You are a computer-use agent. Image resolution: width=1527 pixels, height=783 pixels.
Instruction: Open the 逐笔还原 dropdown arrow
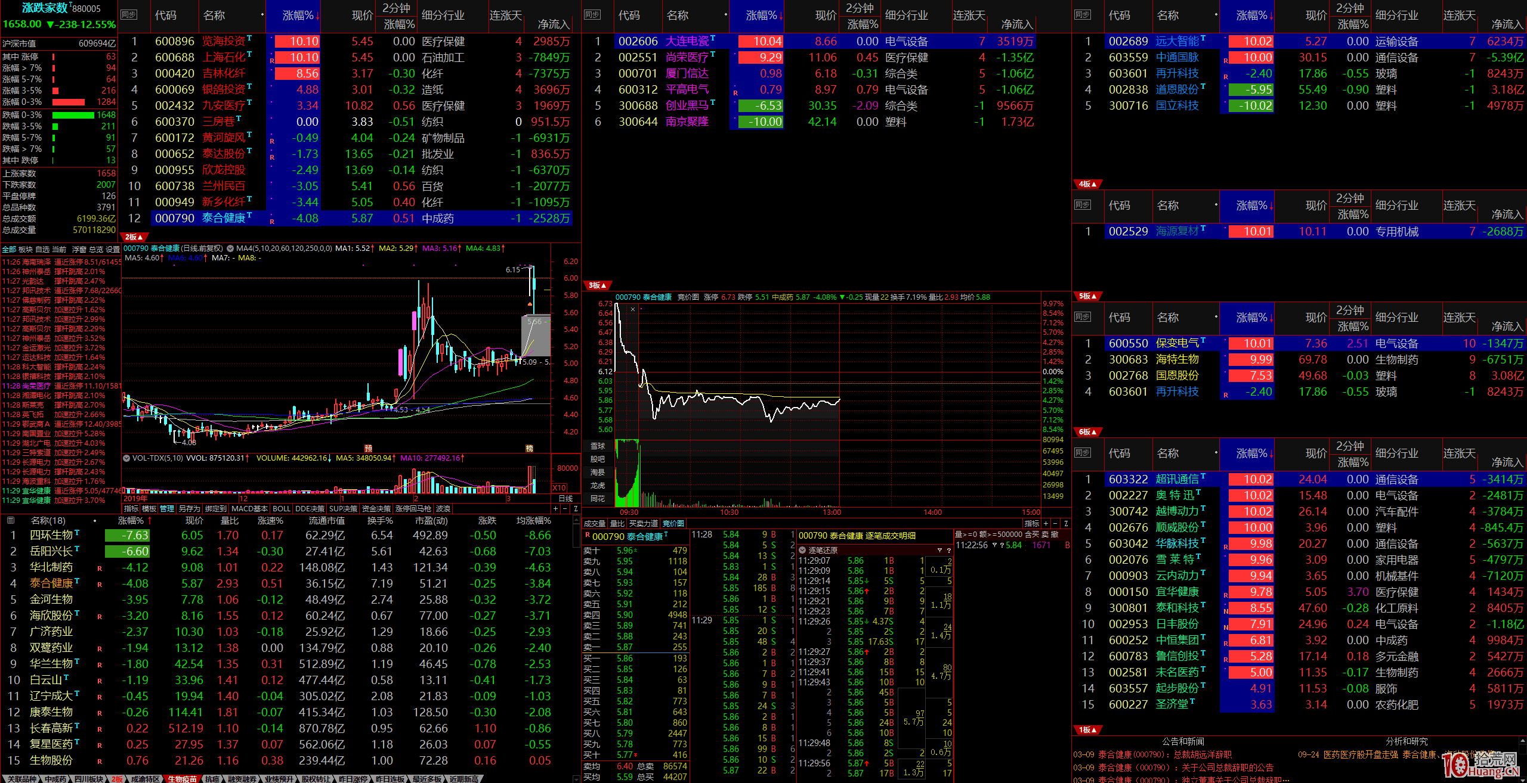[803, 550]
